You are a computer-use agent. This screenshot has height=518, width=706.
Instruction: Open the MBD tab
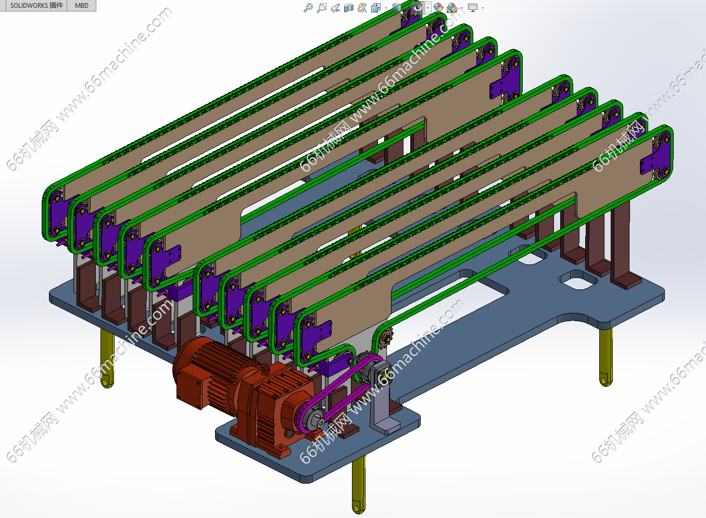coord(82,6)
